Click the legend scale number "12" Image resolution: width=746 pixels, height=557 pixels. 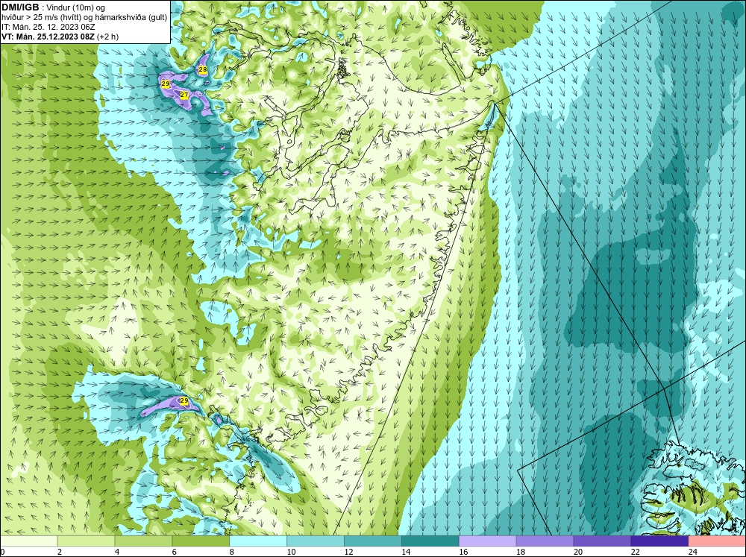point(348,552)
